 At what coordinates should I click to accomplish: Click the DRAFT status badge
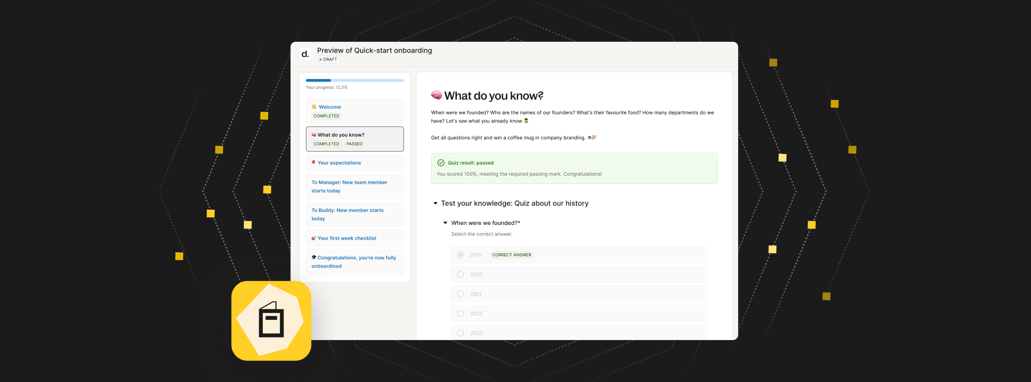point(328,59)
